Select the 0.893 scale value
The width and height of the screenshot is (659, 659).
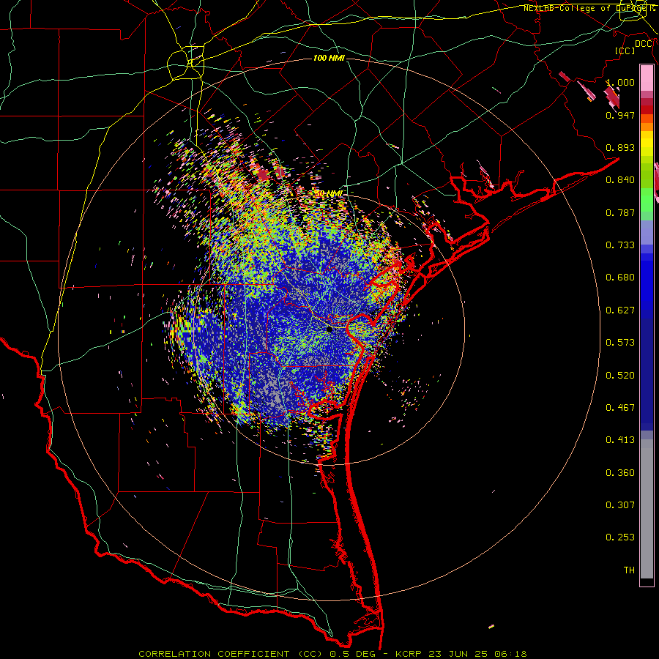pos(620,147)
